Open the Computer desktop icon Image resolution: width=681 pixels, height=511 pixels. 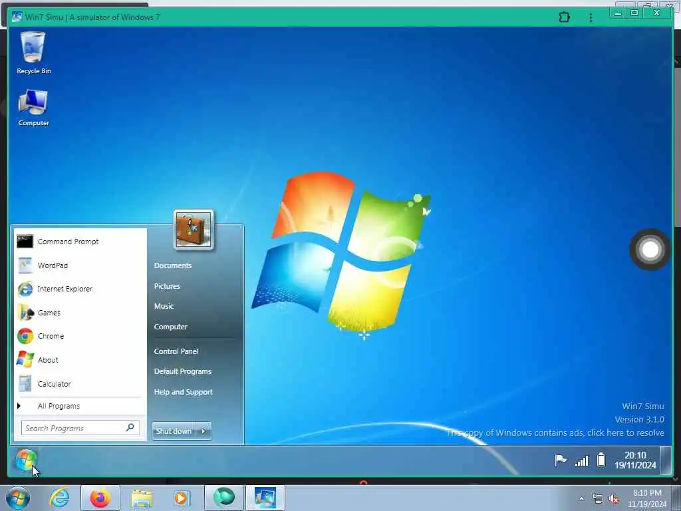point(33,107)
